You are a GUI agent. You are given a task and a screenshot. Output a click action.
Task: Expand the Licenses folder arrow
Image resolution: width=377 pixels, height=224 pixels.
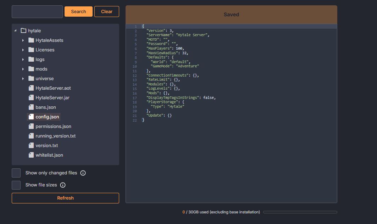click(23, 50)
